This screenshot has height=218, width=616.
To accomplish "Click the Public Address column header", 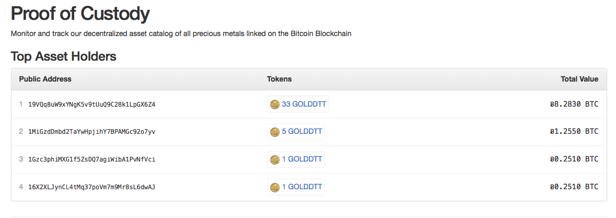I will coord(45,79).
